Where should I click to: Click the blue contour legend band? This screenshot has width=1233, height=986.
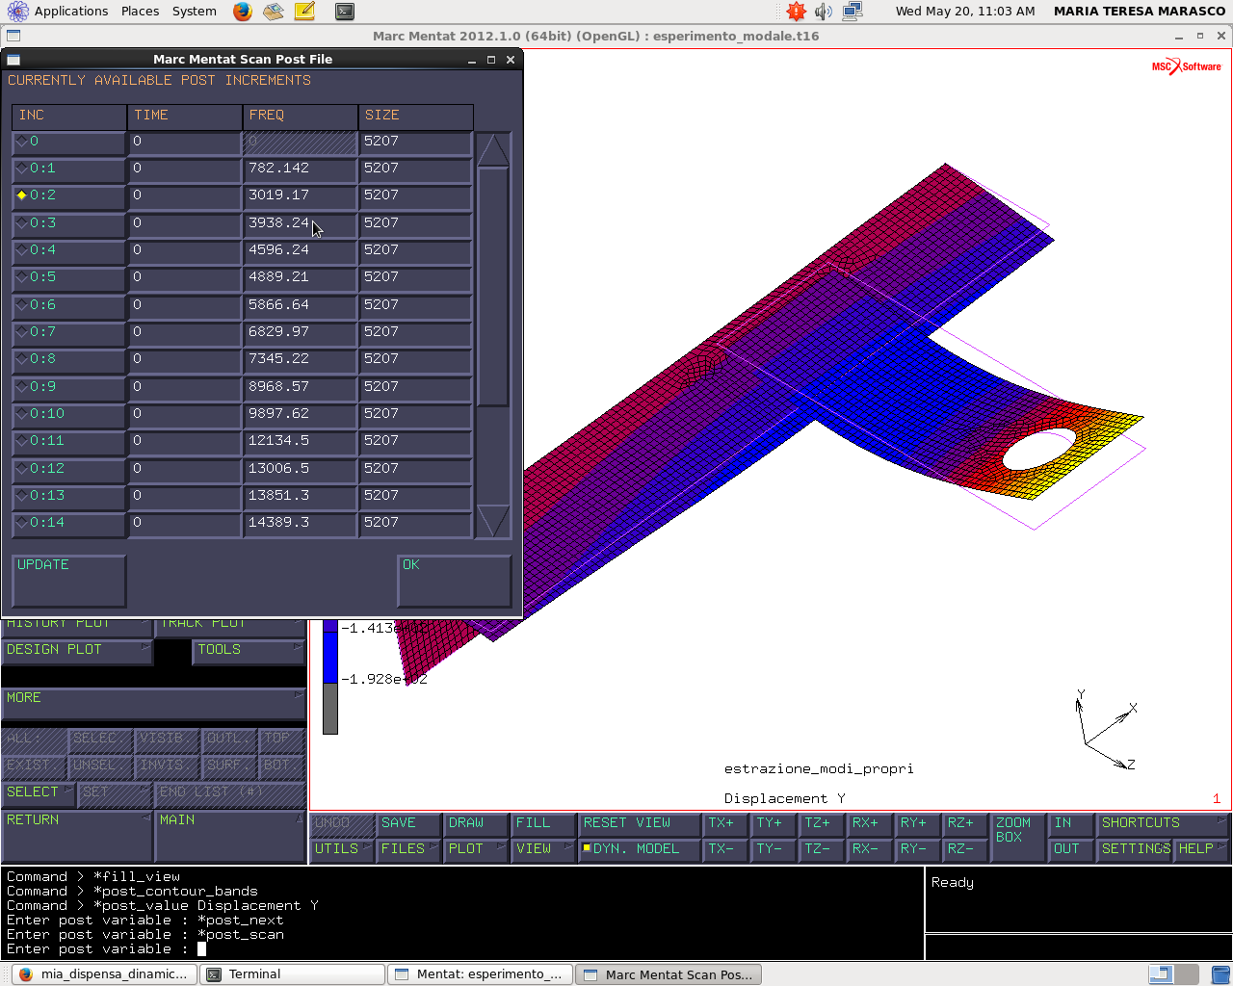point(330,658)
